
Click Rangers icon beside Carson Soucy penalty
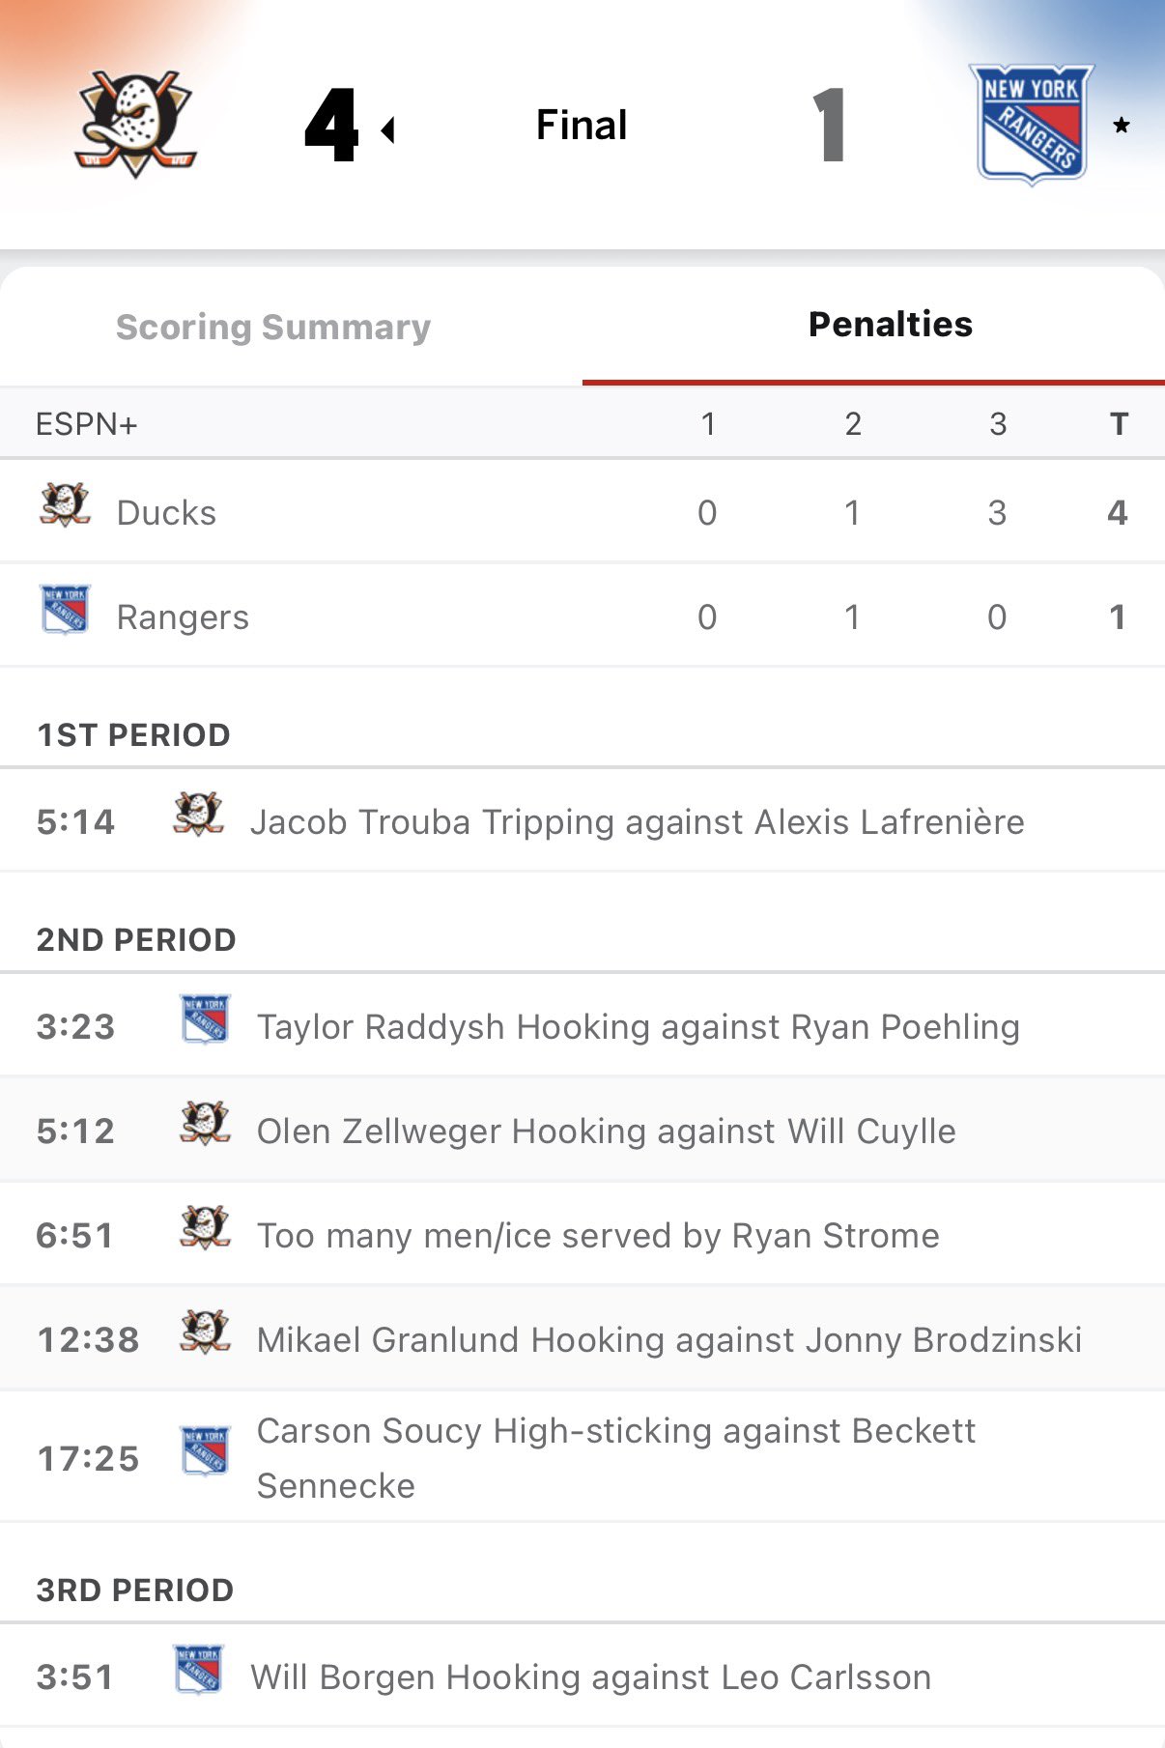(x=205, y=1450)
